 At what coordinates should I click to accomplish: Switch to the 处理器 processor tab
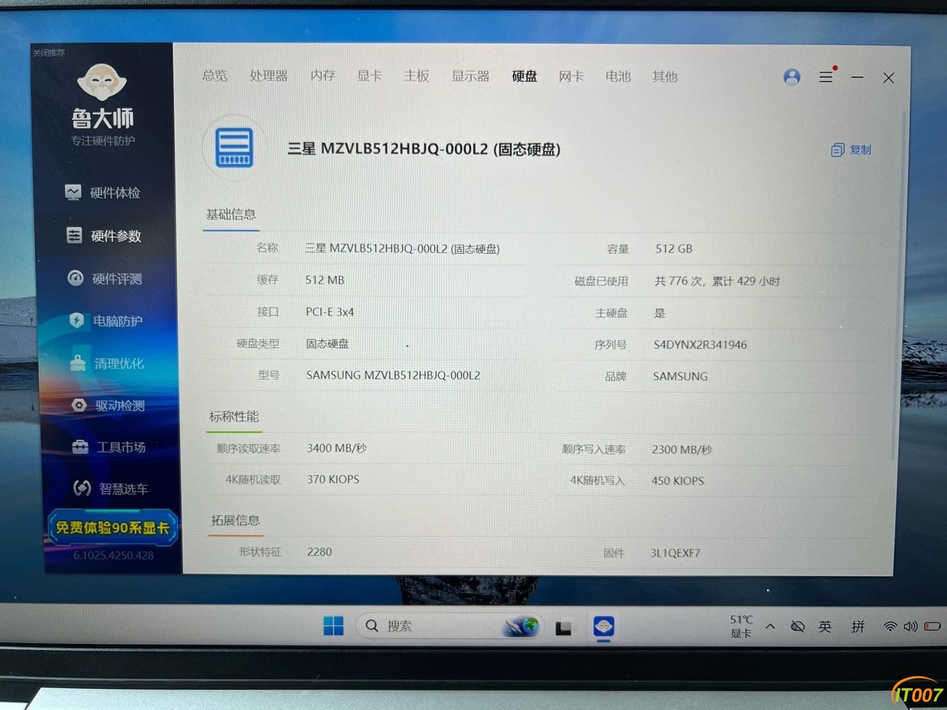tap(268, 76)
